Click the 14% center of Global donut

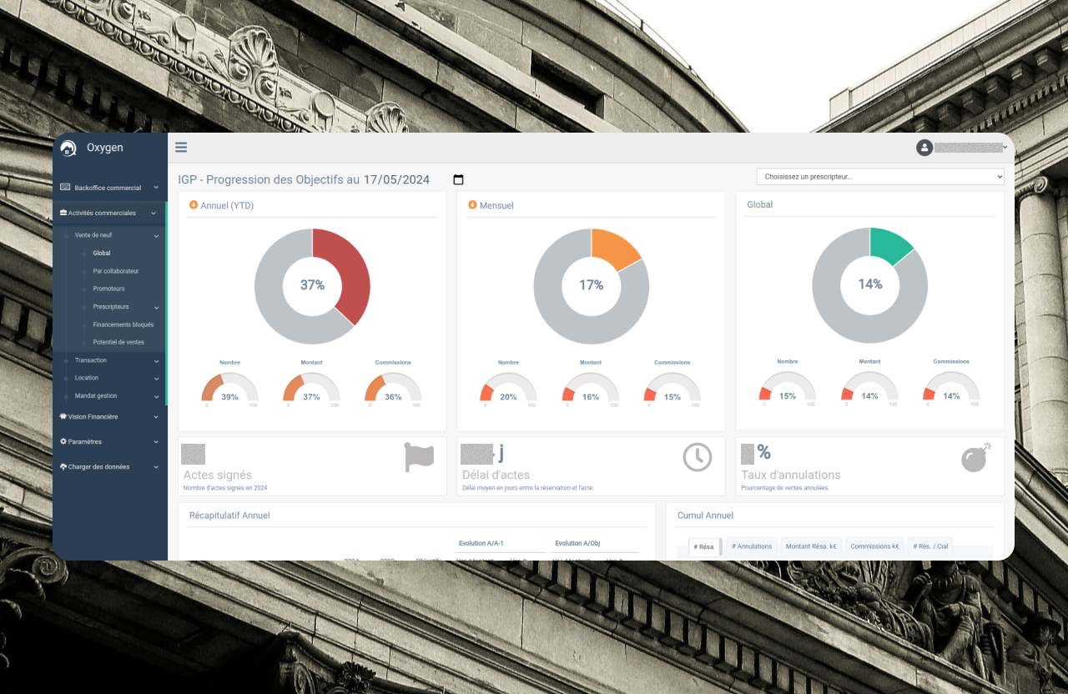coord(870,284)
